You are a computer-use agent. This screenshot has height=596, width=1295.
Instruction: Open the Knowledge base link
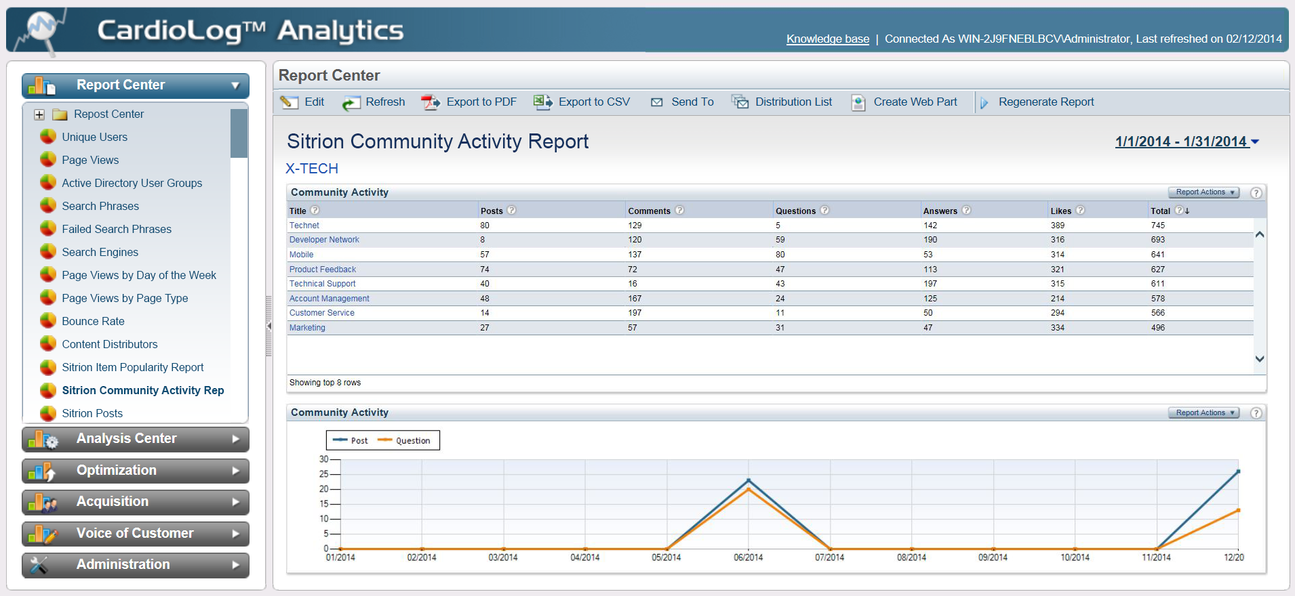click(828, 39)
